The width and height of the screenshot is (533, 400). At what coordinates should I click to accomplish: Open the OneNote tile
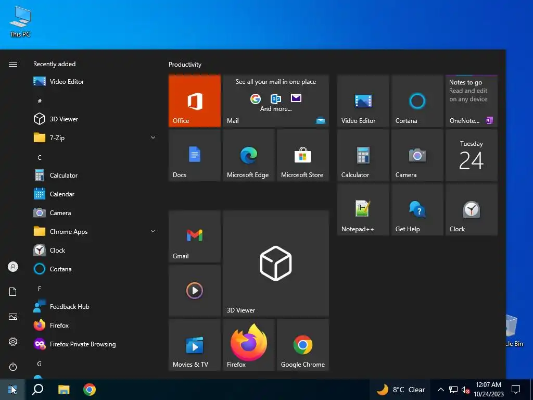472,101
